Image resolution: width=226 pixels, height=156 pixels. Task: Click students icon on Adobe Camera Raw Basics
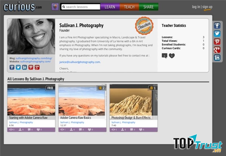tap(71, 129)
